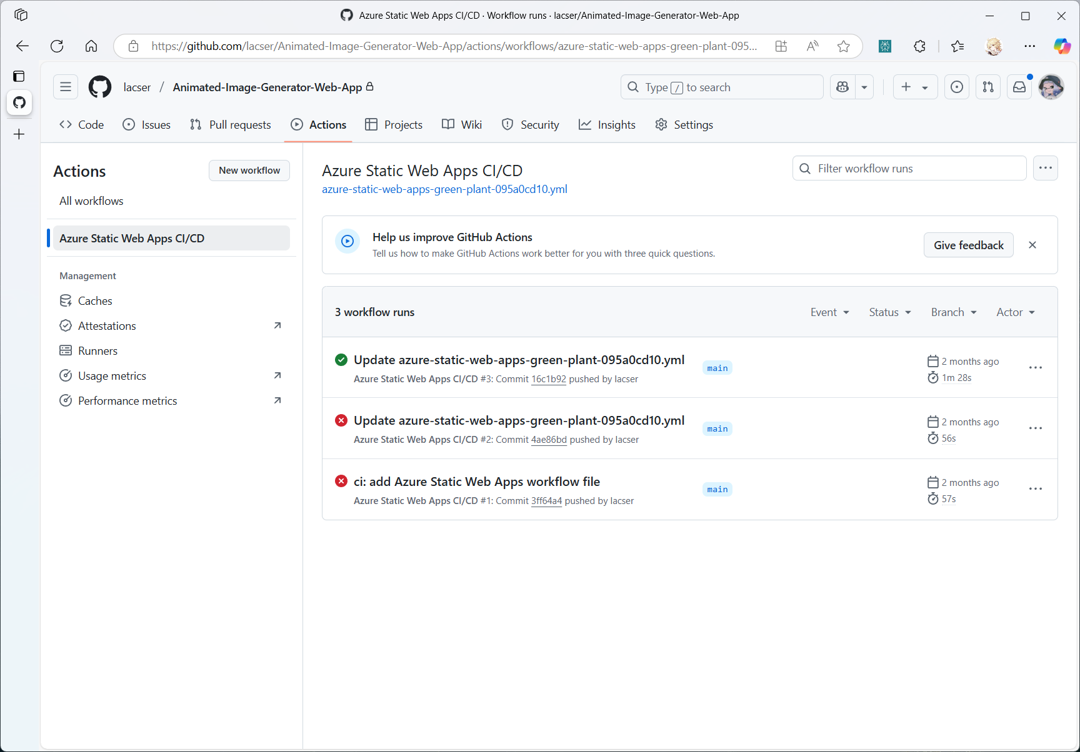Open the lacser owner link
1080x752 pixels.
pos(137,87)
